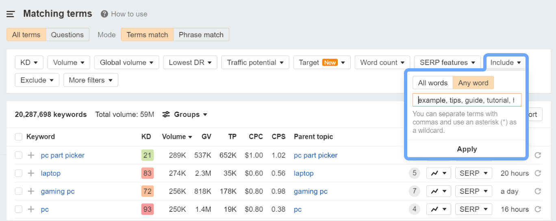Open the Traffic potential filter dropdown
This screenshot has width=556, height=221.
pos(255,63)
